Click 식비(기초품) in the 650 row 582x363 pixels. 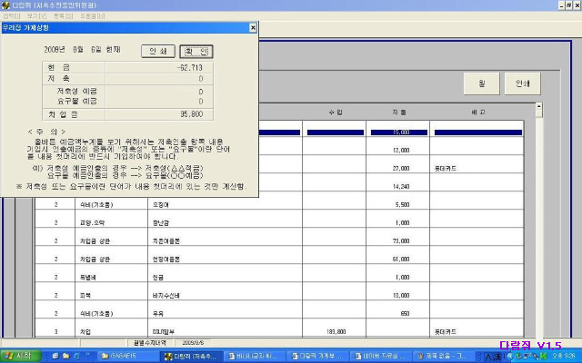[96, 314]
